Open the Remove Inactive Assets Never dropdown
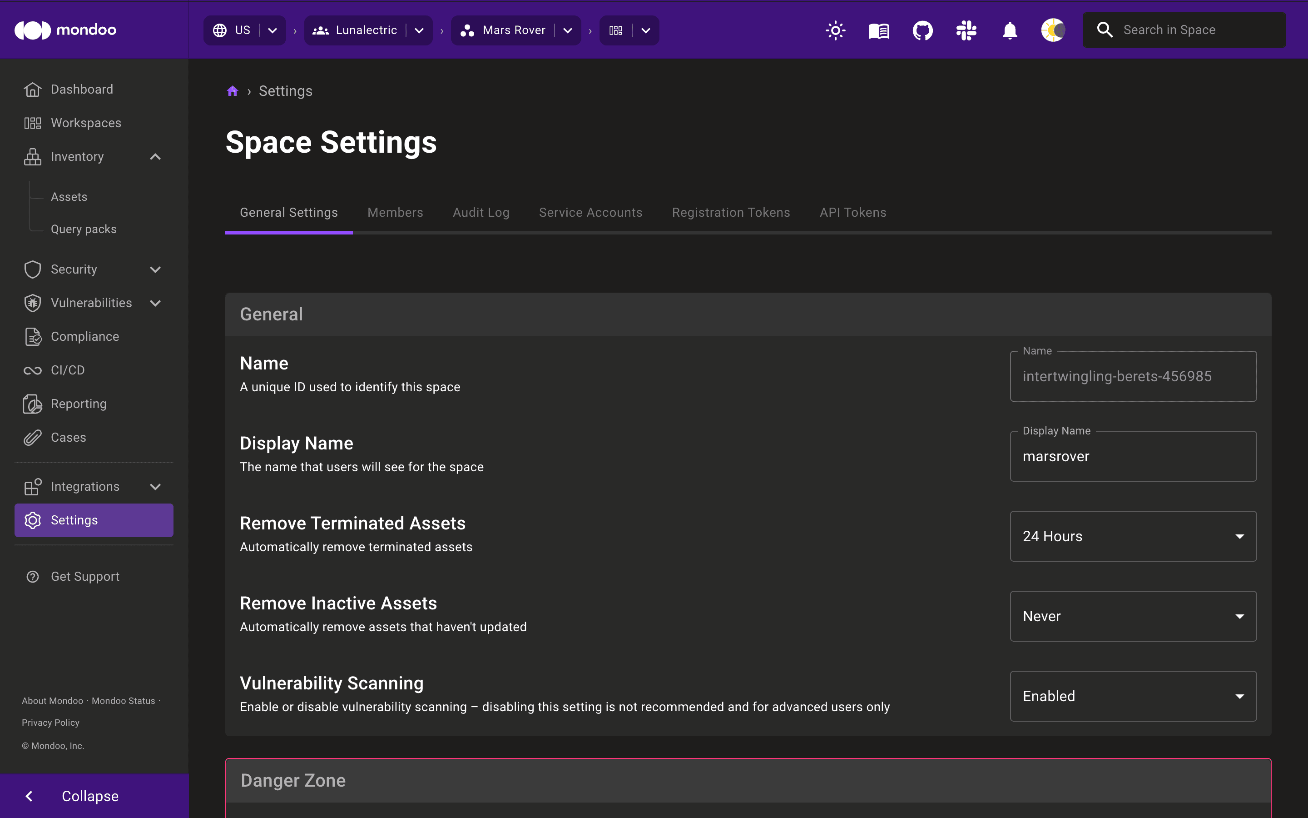 (1132, 616)
